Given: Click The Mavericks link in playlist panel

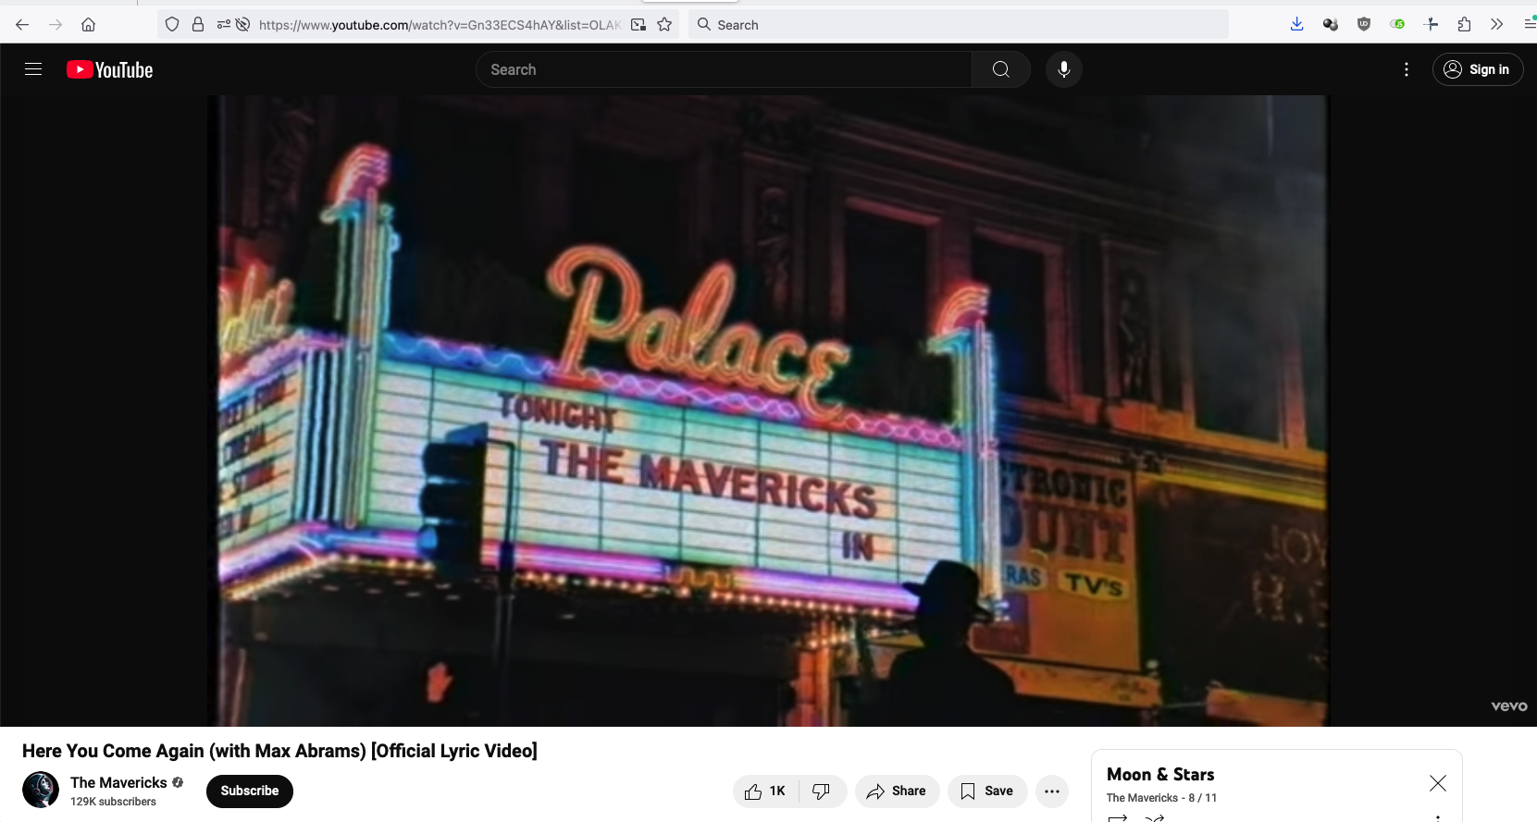Looking at the screenshot, I should 1142,798.
